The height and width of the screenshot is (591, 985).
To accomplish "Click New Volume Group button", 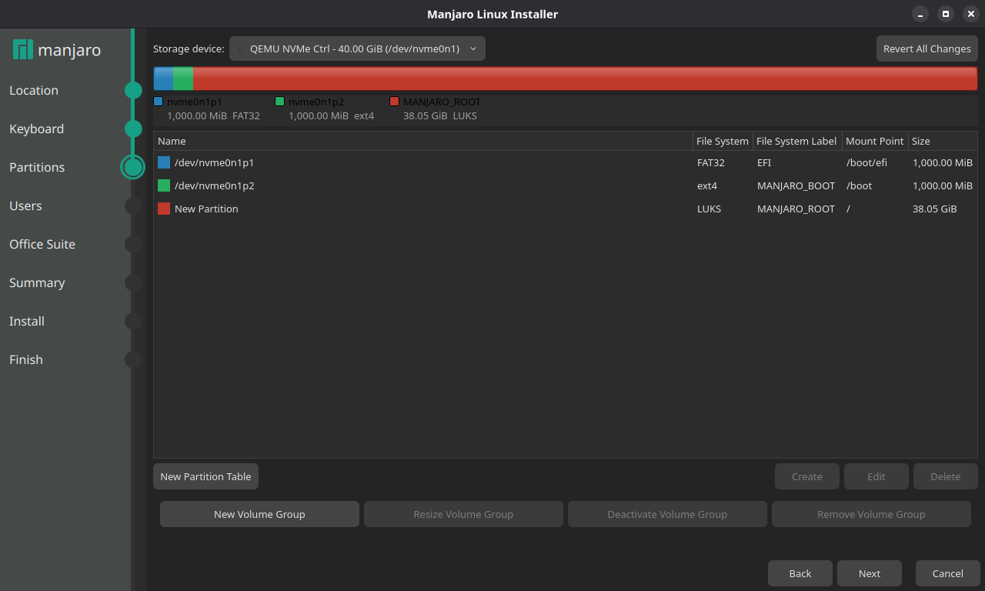I will [259, 514].
